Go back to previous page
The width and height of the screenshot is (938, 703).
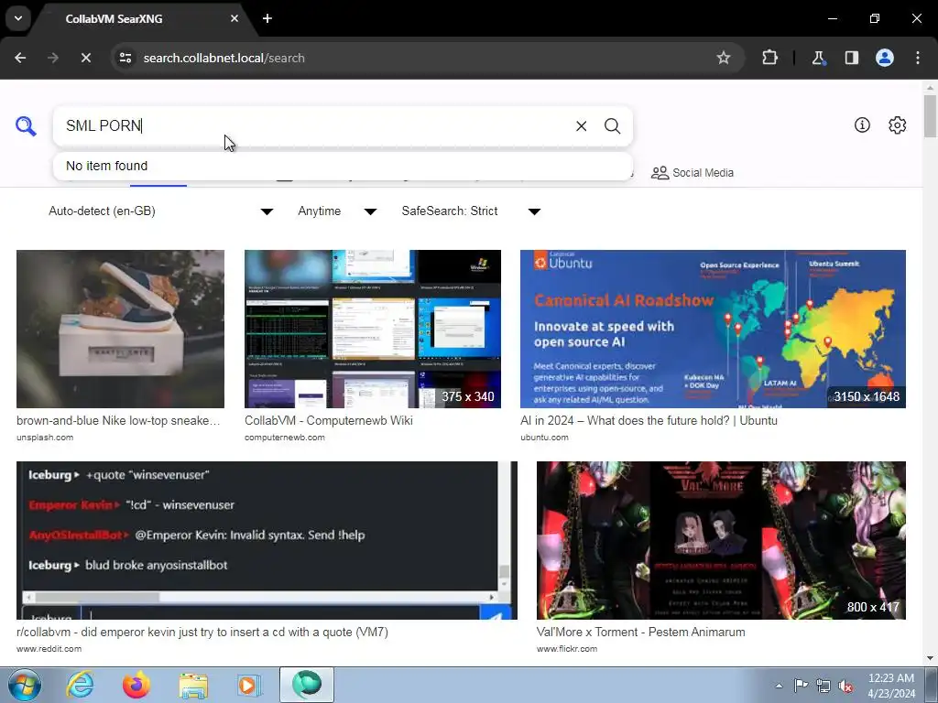coord(20,58)
